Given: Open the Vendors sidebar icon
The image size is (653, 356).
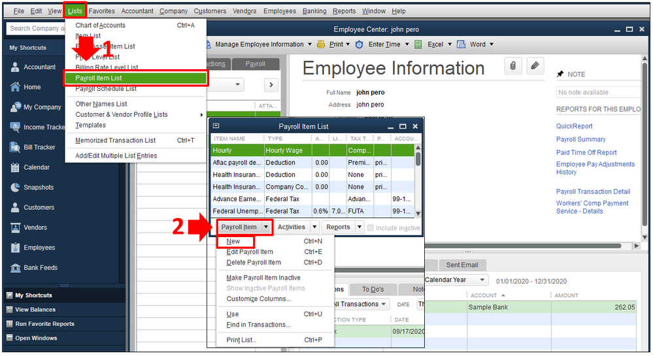Looking at the screenshot, I should point(15,227).
